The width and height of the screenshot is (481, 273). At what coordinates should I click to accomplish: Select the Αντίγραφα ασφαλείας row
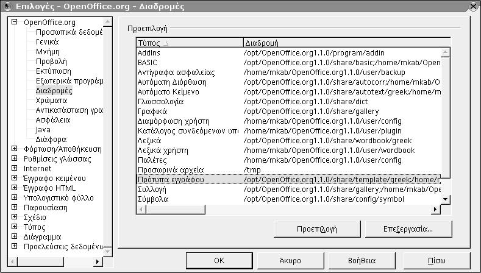[x=288, y=73]
